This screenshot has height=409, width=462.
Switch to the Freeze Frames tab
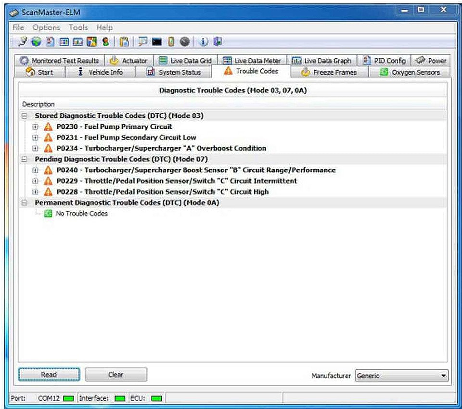tap(329, 72)
